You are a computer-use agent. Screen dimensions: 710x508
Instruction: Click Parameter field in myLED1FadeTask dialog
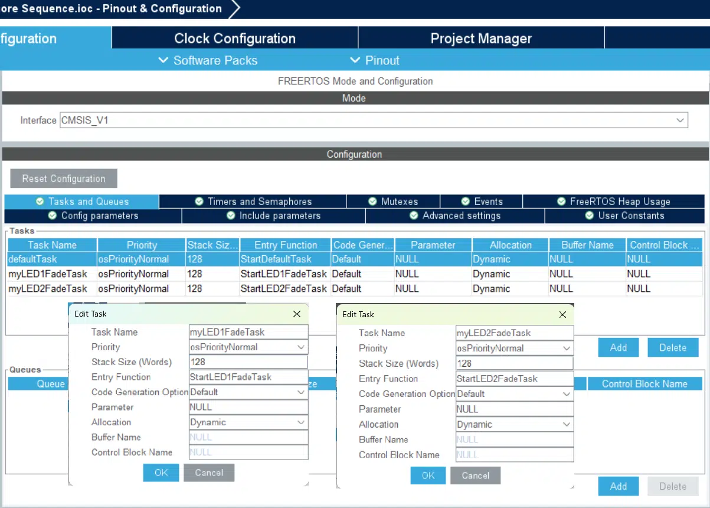(x=248, y=407)
